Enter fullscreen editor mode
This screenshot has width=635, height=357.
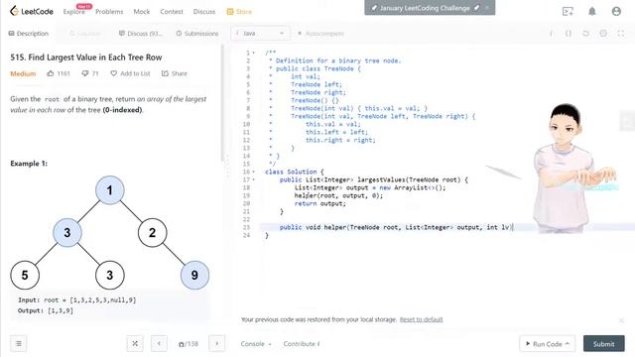tap(620, 34)
